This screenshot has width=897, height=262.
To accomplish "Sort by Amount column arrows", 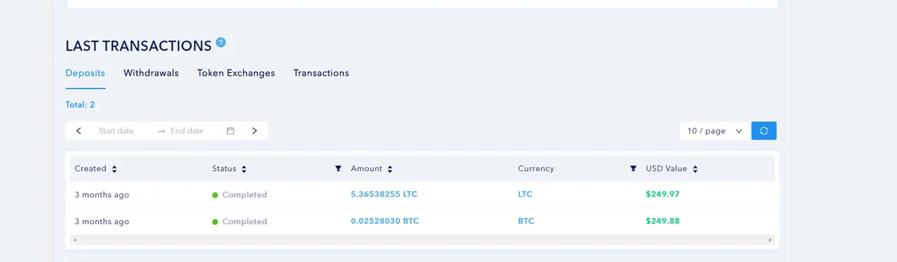I will tap(390, 169).
